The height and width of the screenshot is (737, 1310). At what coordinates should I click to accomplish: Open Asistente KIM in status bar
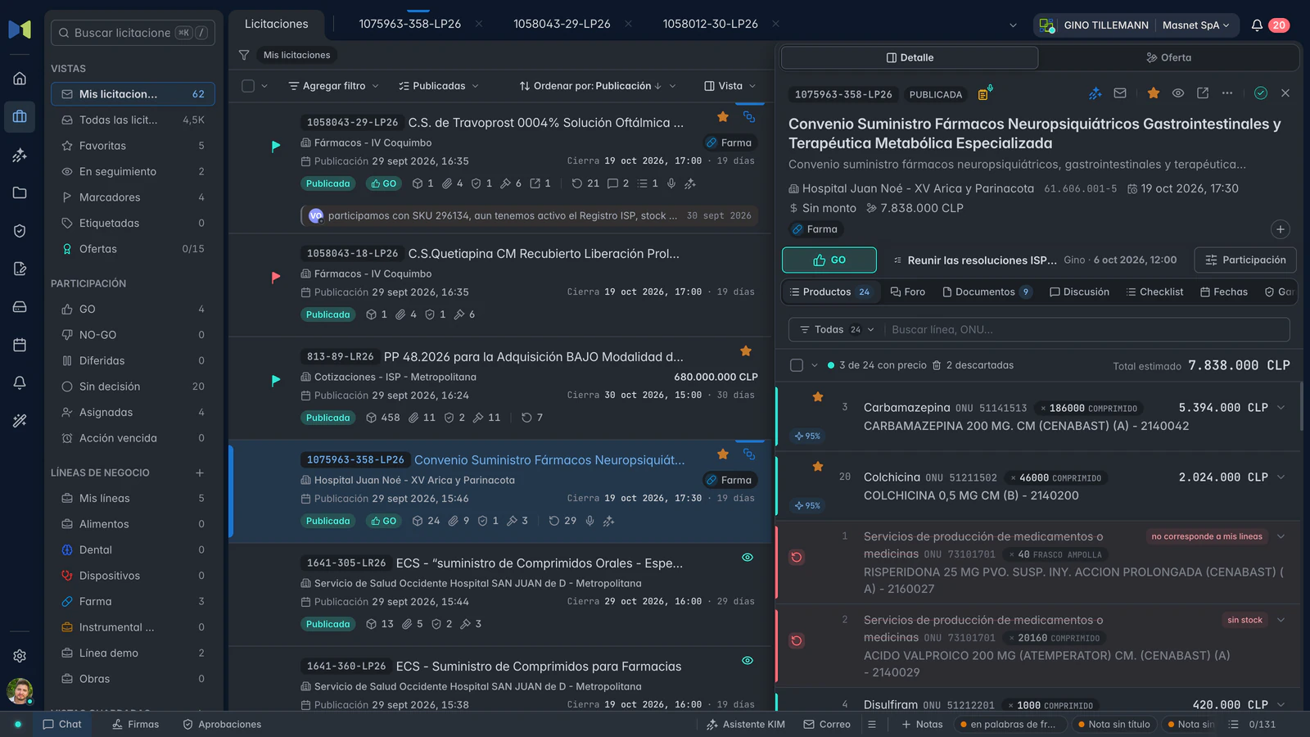click(745, 725)
